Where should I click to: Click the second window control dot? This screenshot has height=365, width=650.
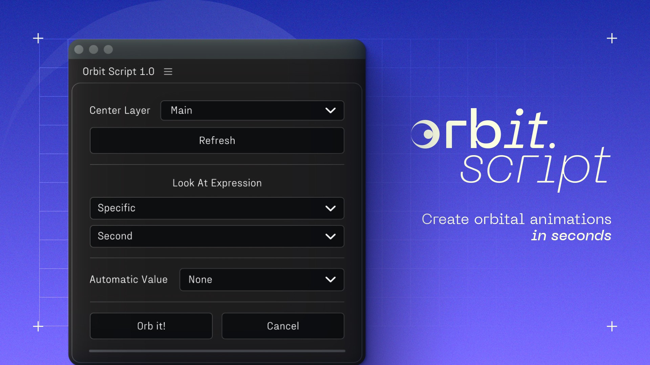coord(93,50)
